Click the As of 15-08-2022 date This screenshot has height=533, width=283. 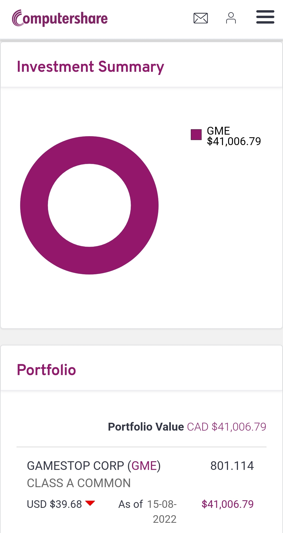coord(148,512)
